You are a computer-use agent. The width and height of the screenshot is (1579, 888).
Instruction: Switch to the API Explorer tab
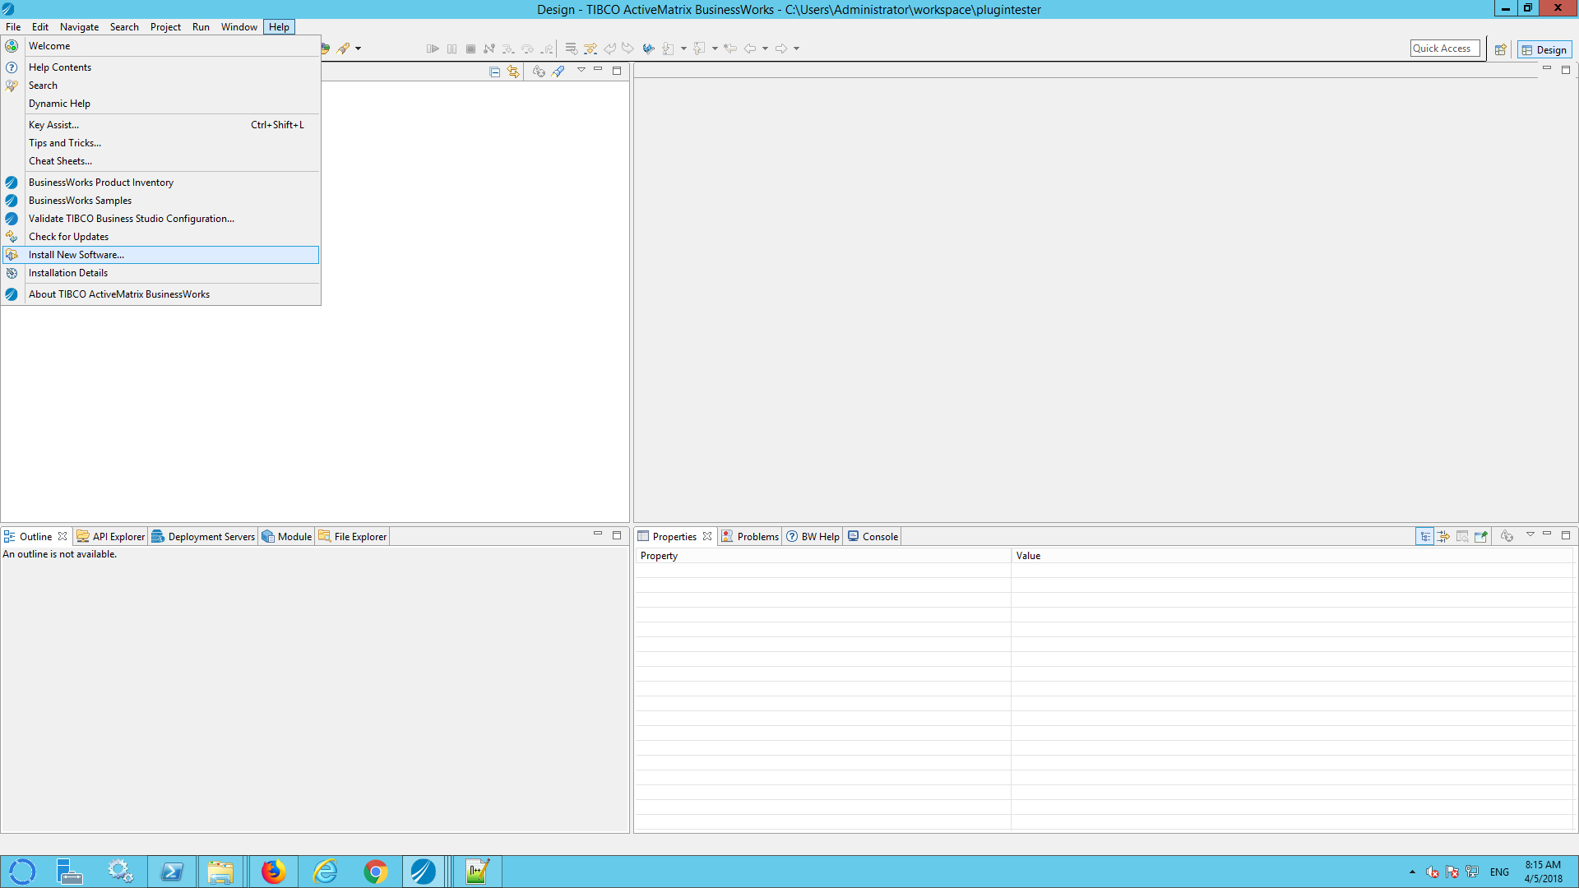pyautogui.click(x=111, y=537)
